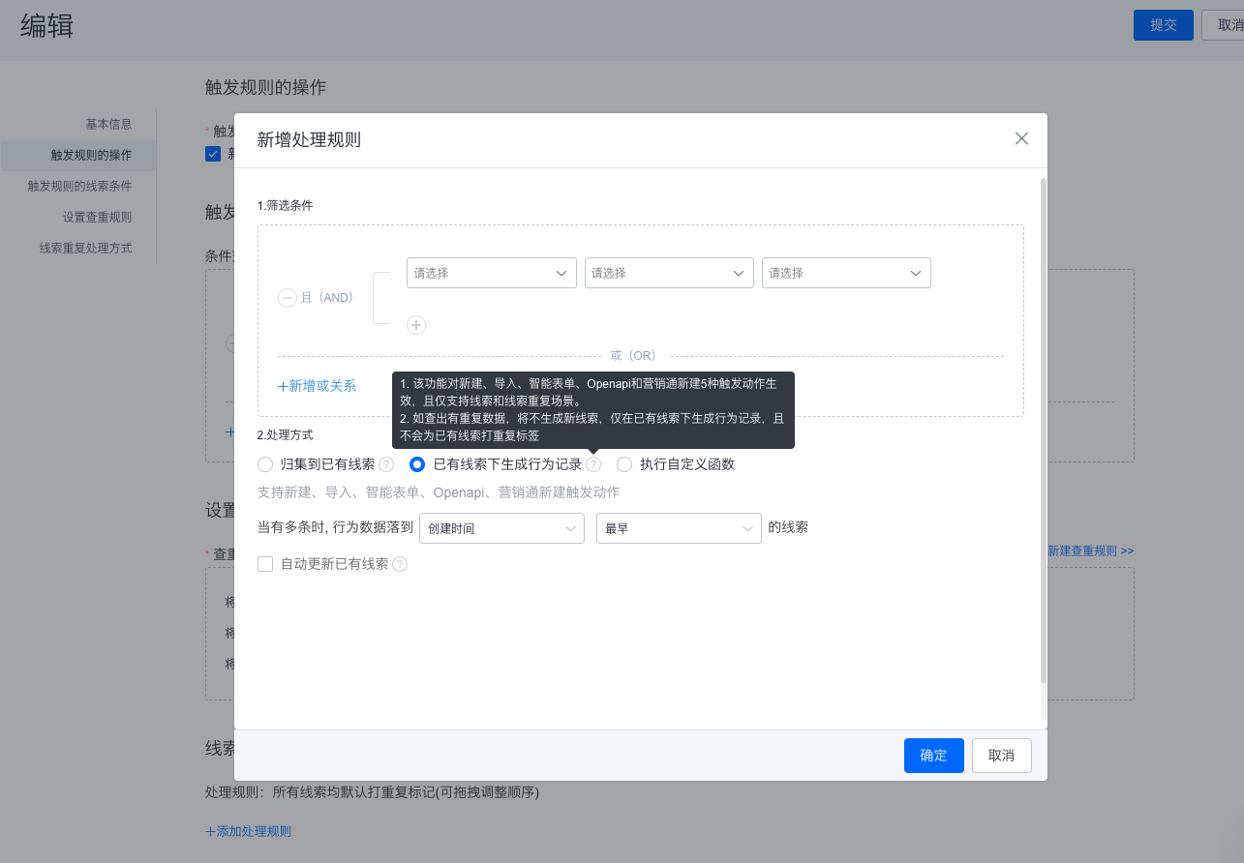Click the 新增或关系 link
The image size is (1244, 863).
pyautogui.click(x=318, y=385)
